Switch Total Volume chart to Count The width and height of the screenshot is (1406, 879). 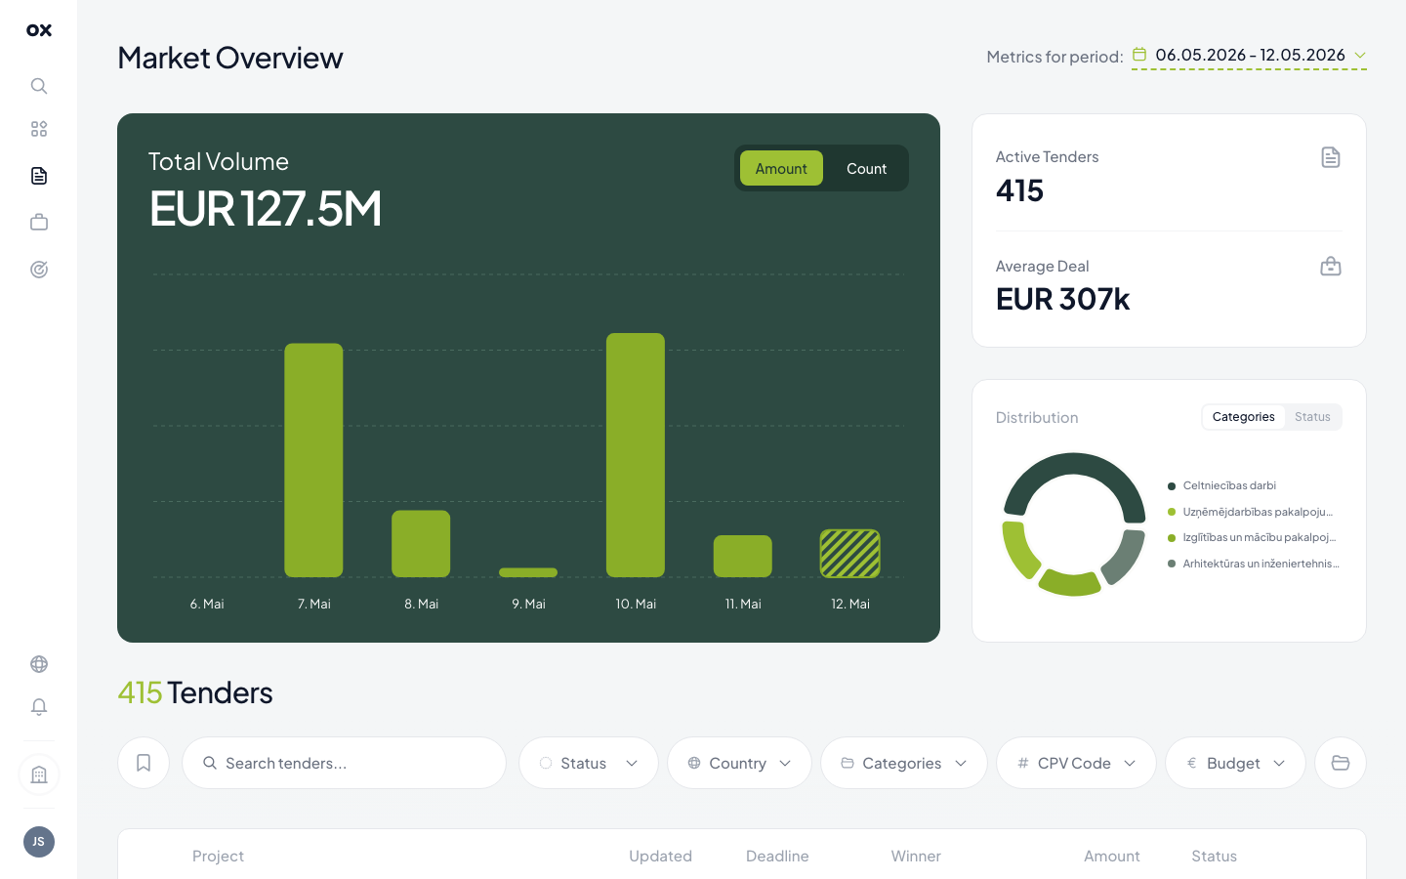click(x=866, y=168)
